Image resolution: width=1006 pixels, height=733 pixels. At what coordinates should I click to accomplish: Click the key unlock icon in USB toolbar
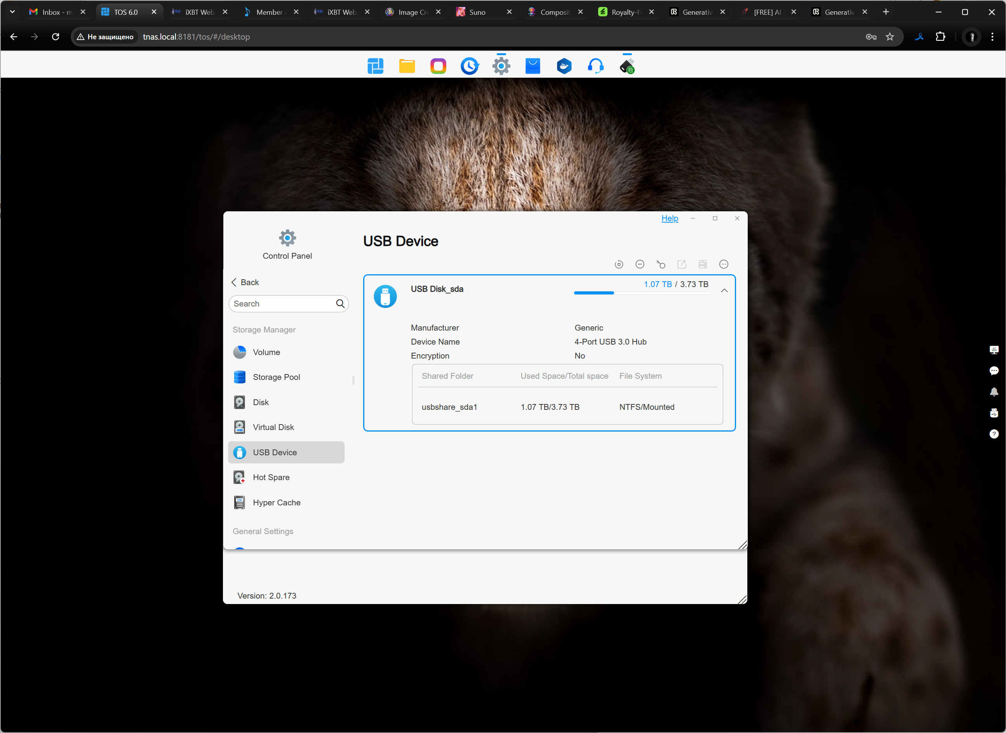click(x=660, y=265)
